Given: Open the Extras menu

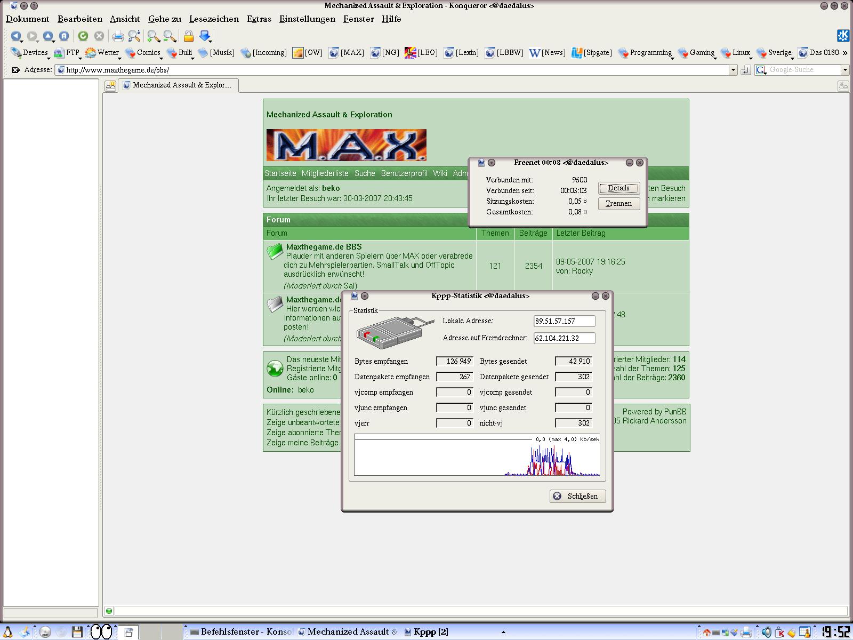Looking at the screenshot, I should pos(259,19).
